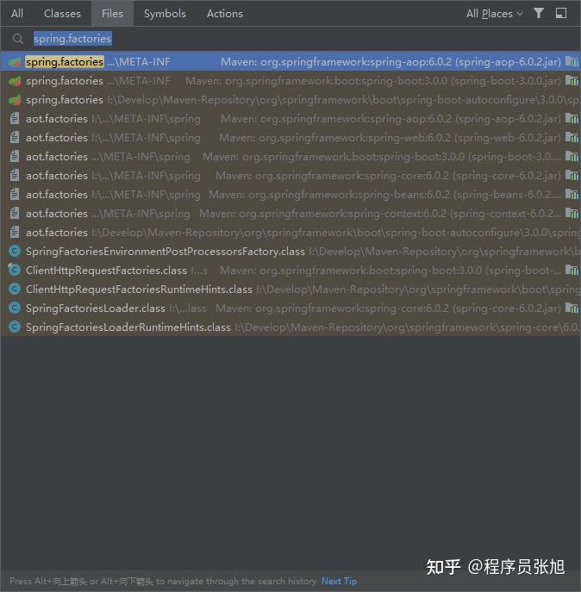
Task: Click library icon on spring-aop spring.factories row
Action: (572, 61)
